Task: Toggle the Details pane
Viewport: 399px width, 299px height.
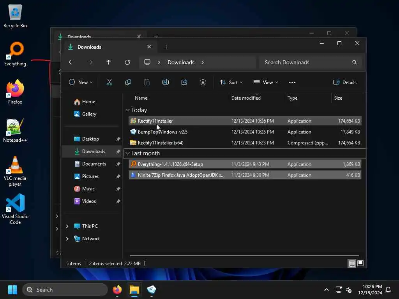Action: [345, 82]
